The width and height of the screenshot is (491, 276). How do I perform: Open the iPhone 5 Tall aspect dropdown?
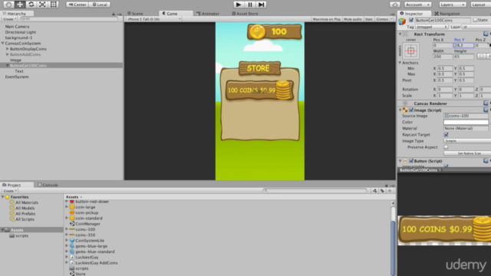[x=154, y=19]
